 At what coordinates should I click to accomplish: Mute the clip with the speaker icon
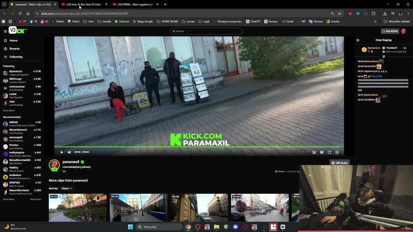pyautogui.click(x=69, y=152)
